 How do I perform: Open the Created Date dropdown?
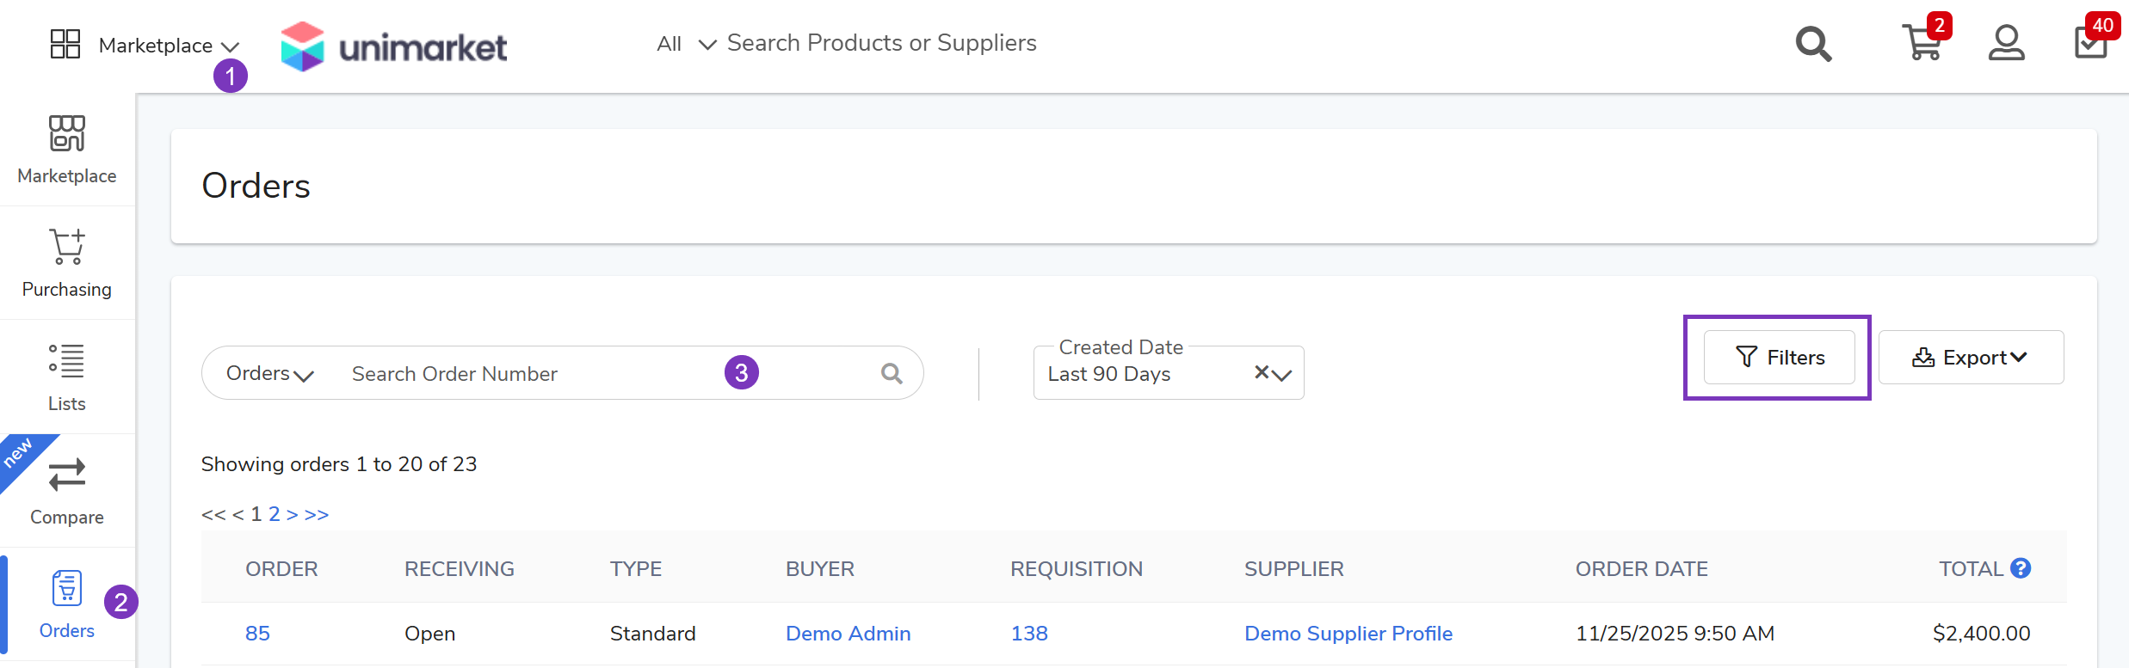pos(1282,375)
